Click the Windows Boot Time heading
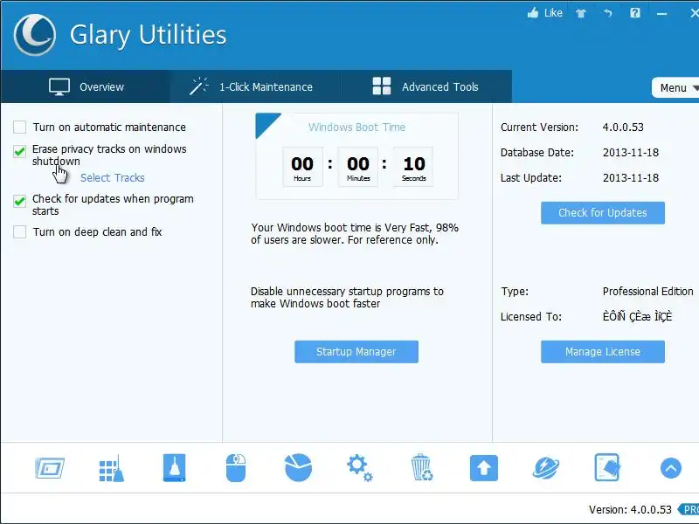This screenshot has width=699, height=524. coord(356,127)
